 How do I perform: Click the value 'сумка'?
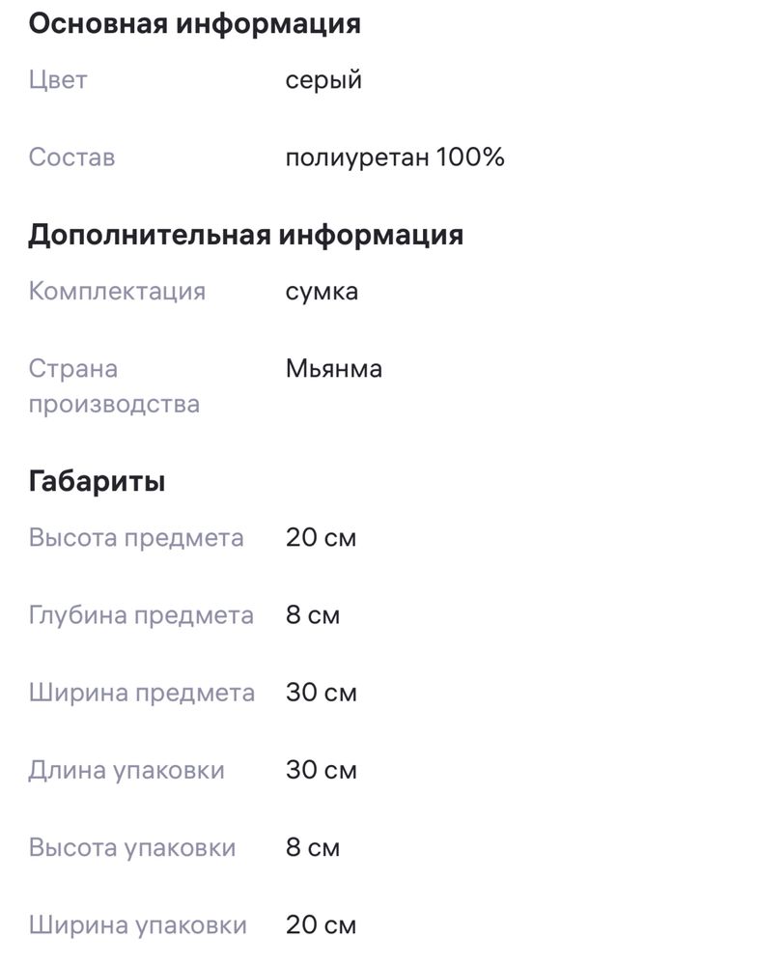322,292
